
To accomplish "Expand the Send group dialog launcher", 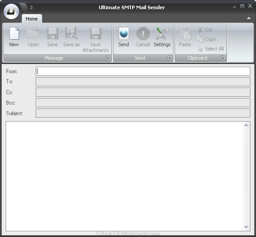I will [x=170, y=58].
